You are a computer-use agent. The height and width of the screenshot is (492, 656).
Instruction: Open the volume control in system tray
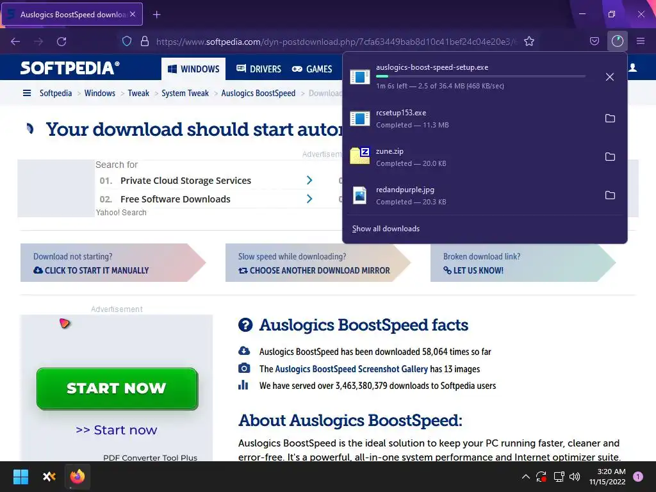pyautogui.click(x=575, y=477)
